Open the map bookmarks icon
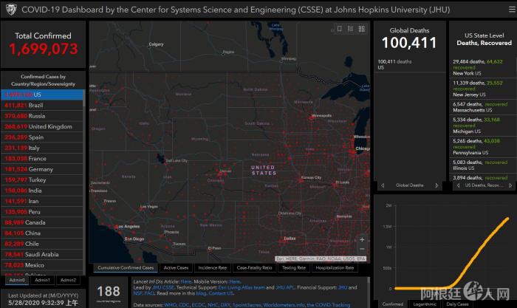 [338, 29]
